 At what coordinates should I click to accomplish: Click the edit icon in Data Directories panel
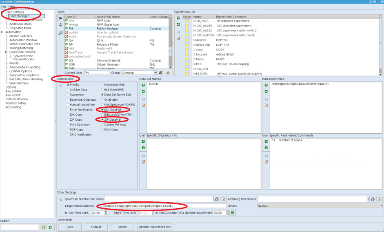pyautogui.click(x=266, y=106)
